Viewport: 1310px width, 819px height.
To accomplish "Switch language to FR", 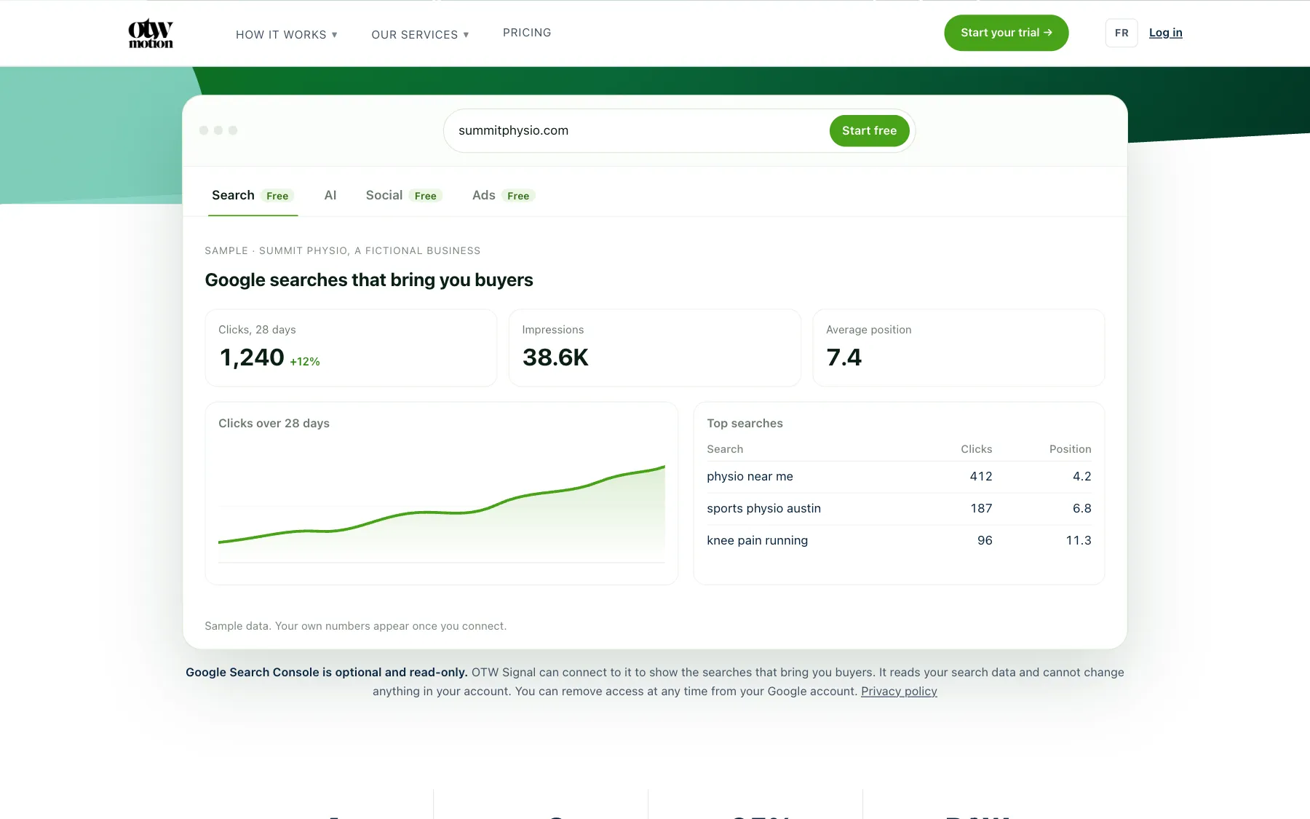I will (x=1121, y=33).
